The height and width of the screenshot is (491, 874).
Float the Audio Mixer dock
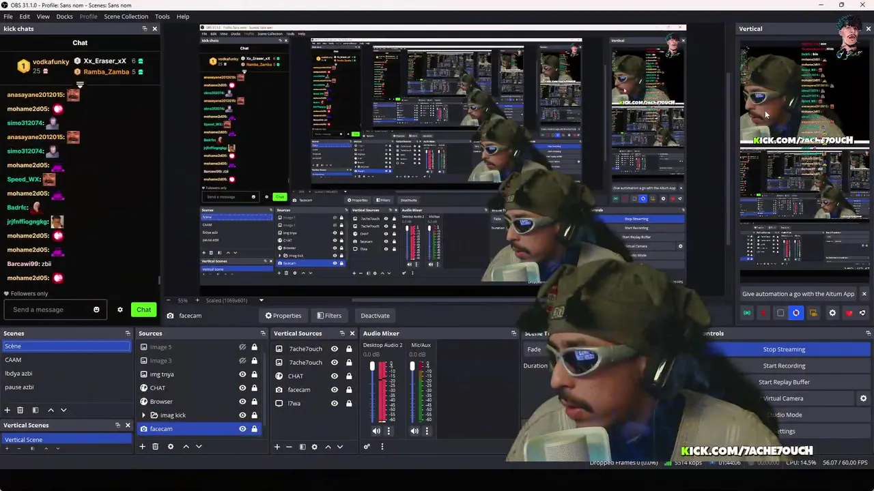(x=513, y=333)
